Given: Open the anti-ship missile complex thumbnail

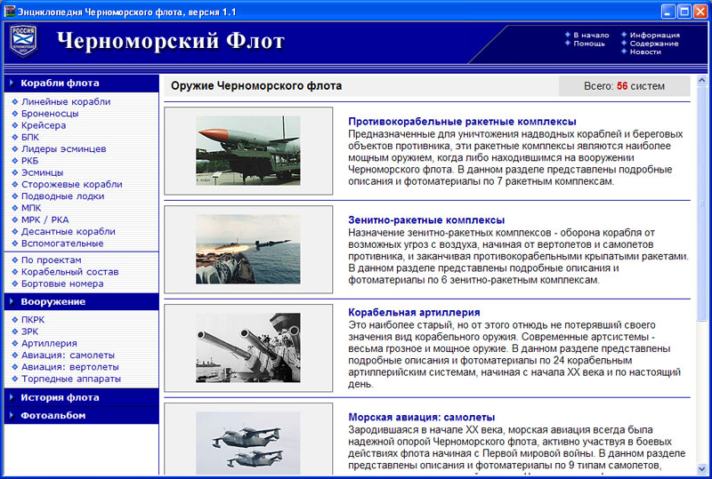Looking at the screenshot, I should coord(248,150).
